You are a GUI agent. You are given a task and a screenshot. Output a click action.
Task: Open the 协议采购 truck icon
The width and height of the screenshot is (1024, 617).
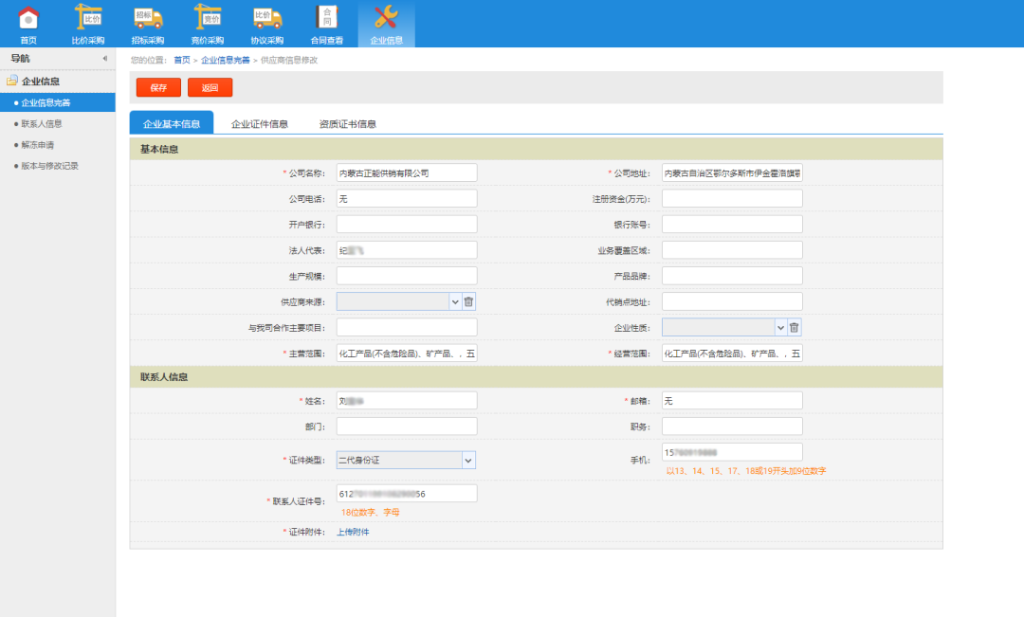(x=267, y=18)
